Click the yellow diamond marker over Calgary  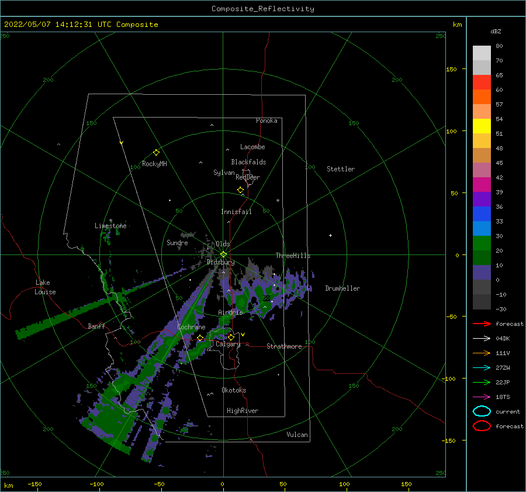(x=231, y=337)
